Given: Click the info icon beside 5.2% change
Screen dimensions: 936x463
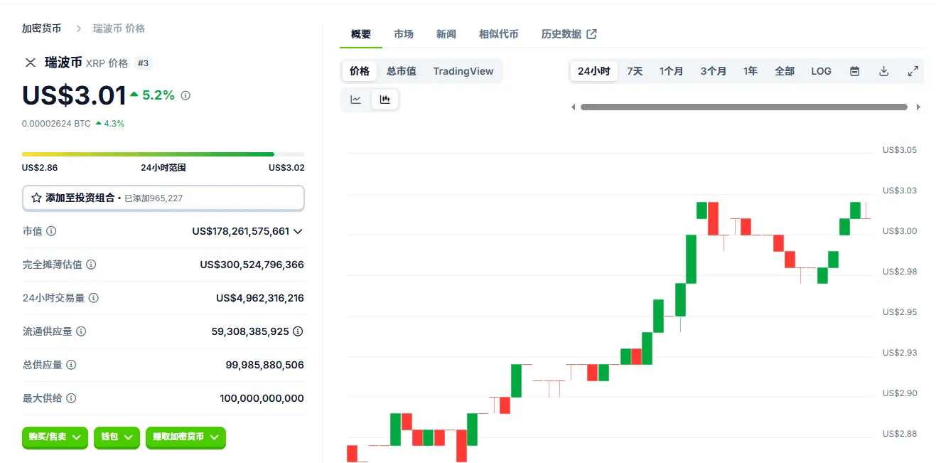Looking at the screenshot, I should tap(185, 95).
